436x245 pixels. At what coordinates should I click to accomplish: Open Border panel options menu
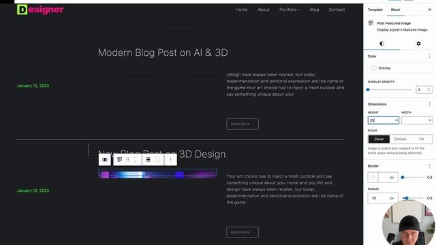click(430, 166)
